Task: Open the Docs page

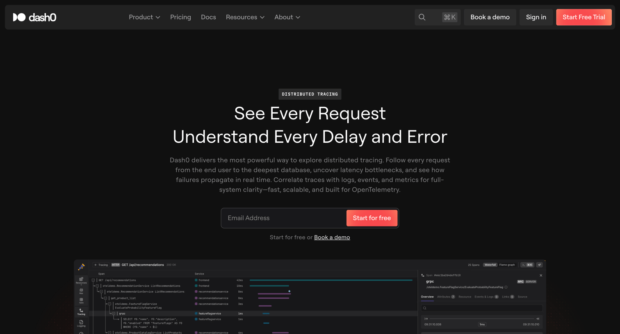Action: tap(208, 17)
